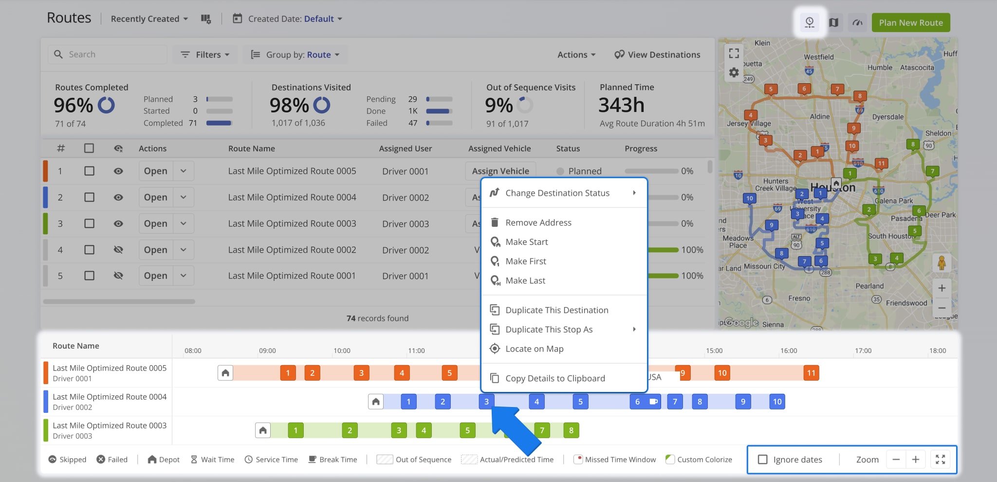Open the Group by Route dropdown
Image resolution: width=997 pixels, height=482 pixels.
(295, 55)
